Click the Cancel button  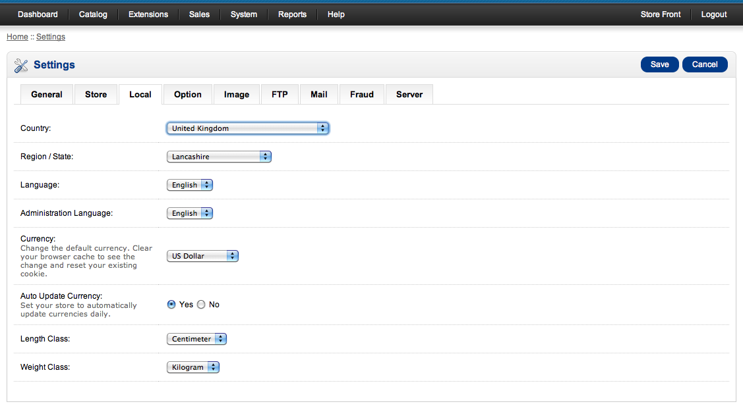point(704,64)
